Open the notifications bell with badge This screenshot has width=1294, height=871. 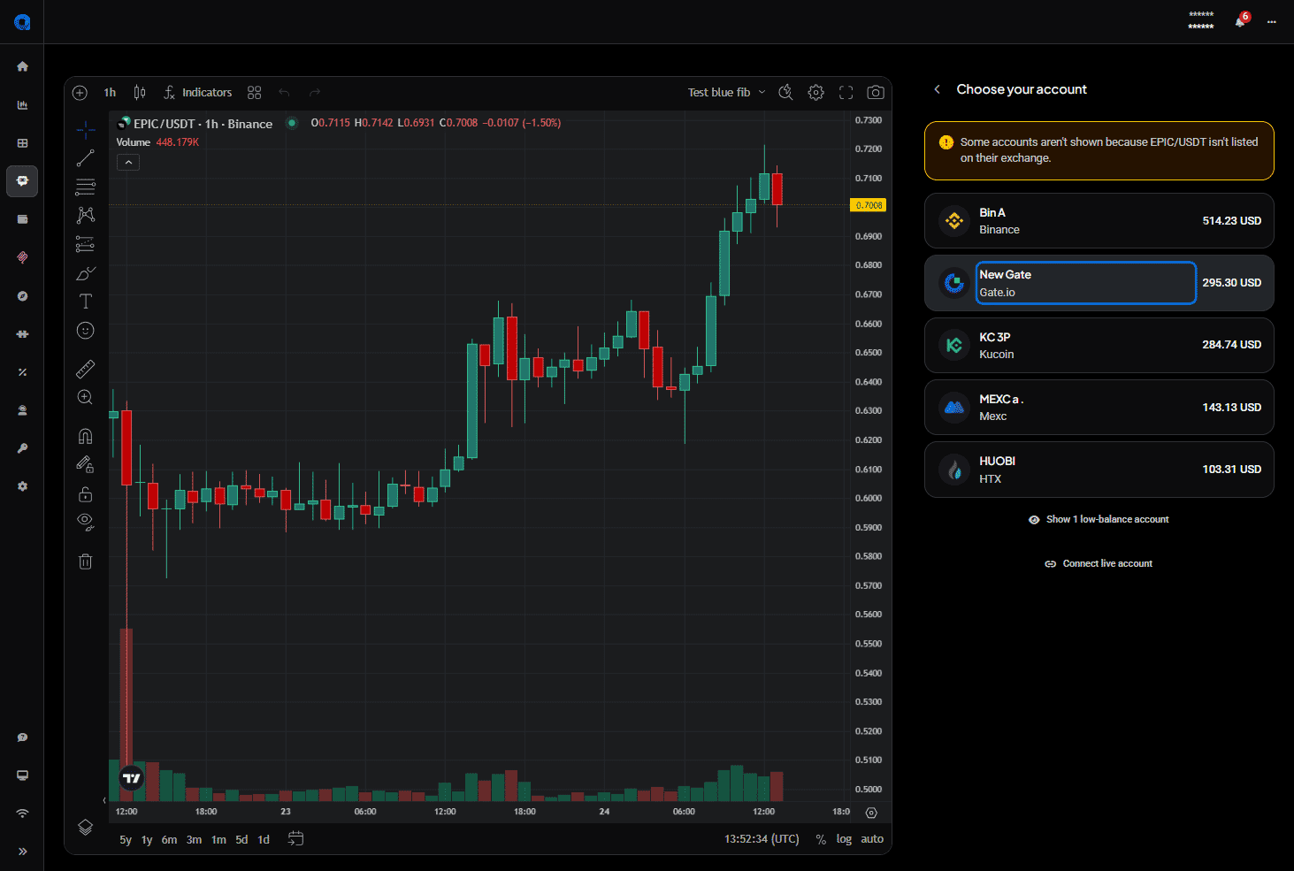[1241, 20]
